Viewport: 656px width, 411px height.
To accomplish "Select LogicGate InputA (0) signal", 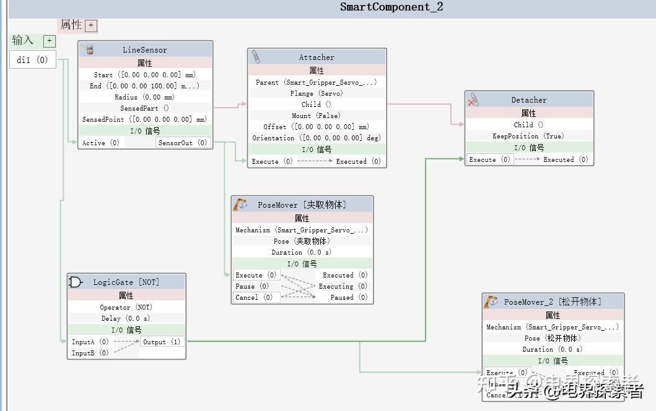I will click(90, 342).
